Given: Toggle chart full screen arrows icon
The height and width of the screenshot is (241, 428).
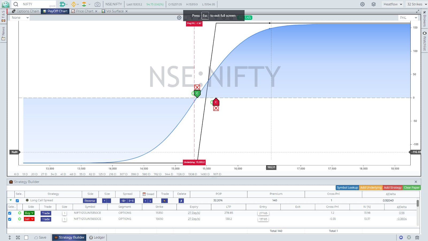Looking at the screenshot, I should [418, 11].
